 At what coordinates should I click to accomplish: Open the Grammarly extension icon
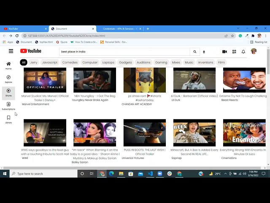(x=240, y=36)
